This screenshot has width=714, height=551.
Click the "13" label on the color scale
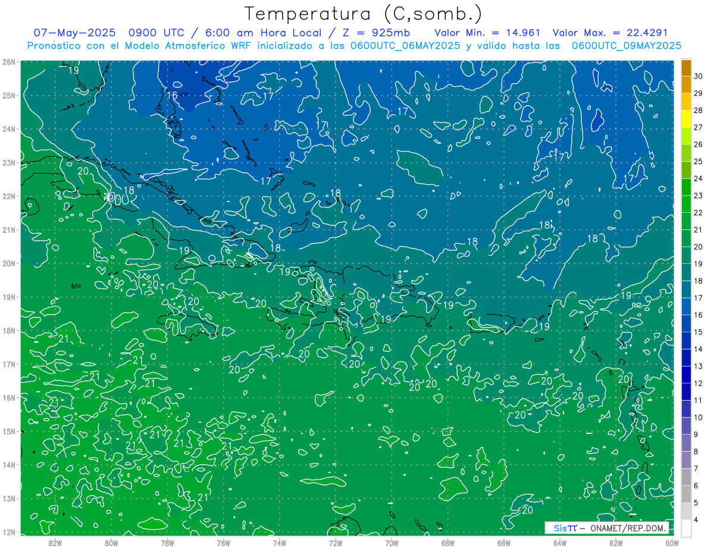click(x=699, y=366)
